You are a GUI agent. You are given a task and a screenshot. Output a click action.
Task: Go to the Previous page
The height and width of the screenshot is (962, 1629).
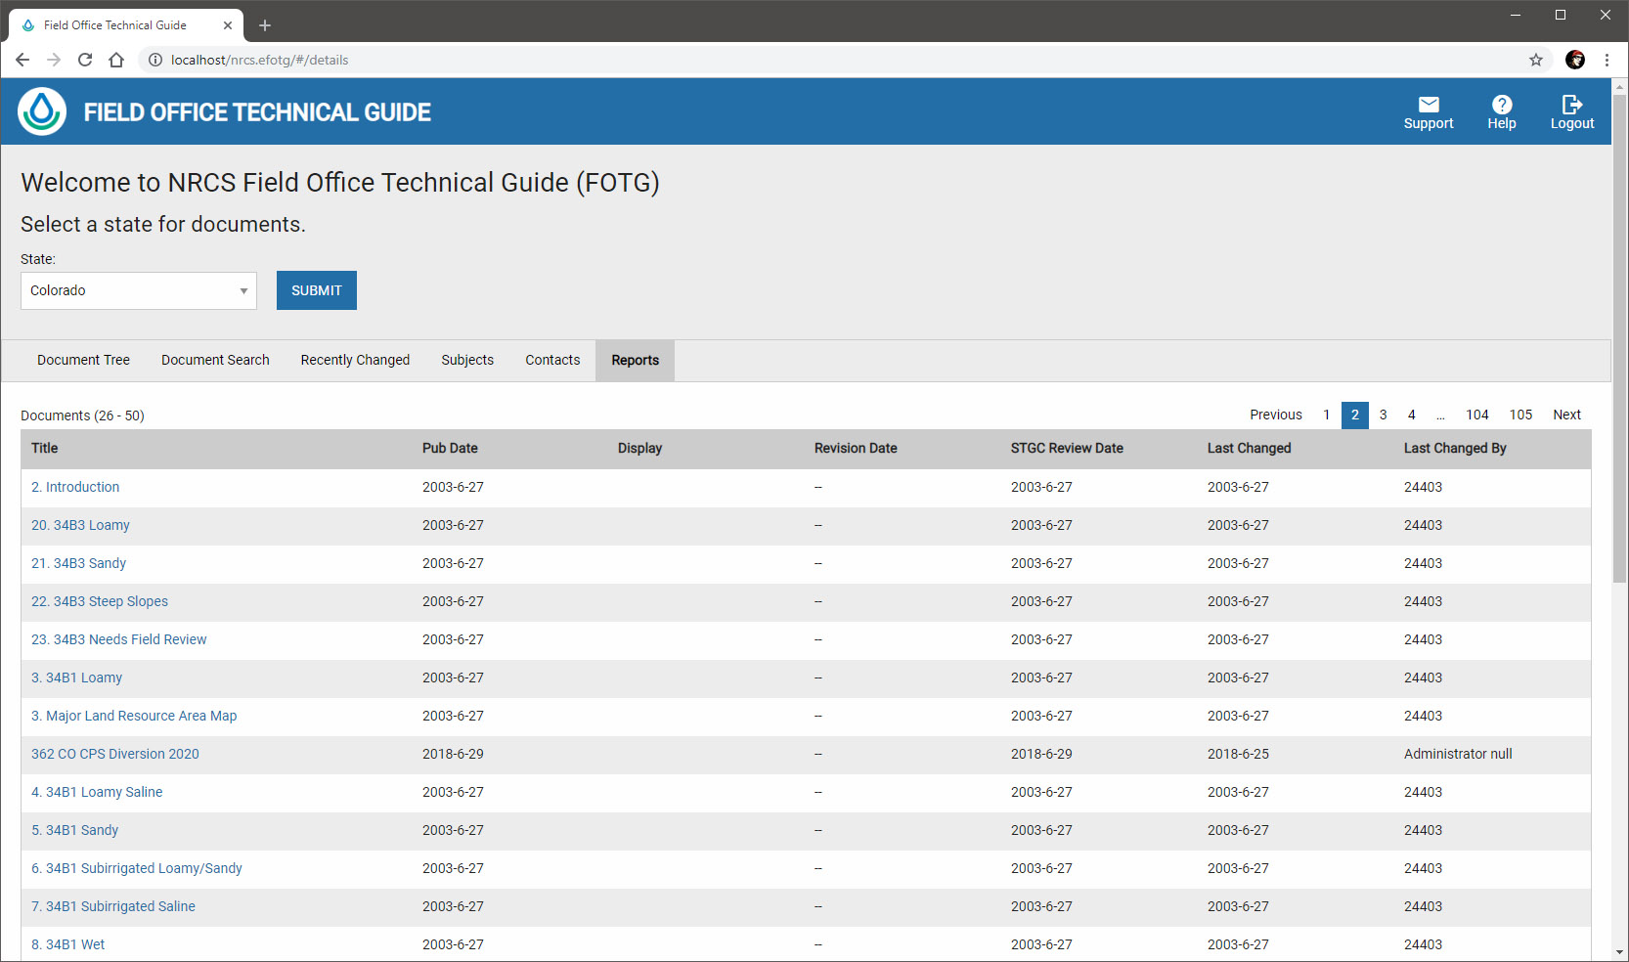tap(1276, 415)
